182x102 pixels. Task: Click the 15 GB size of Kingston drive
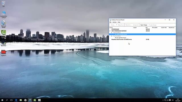(147, 39)
